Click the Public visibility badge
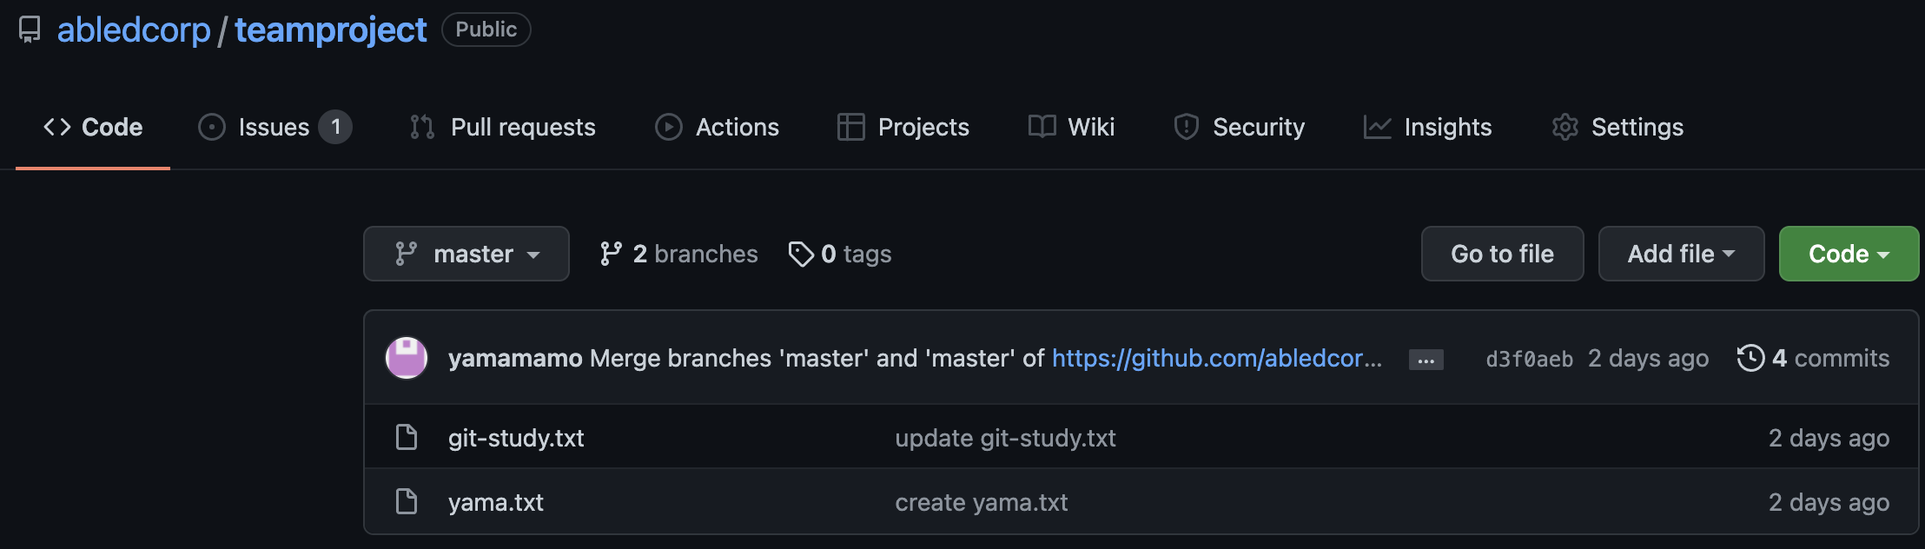 tap(486, 30)
